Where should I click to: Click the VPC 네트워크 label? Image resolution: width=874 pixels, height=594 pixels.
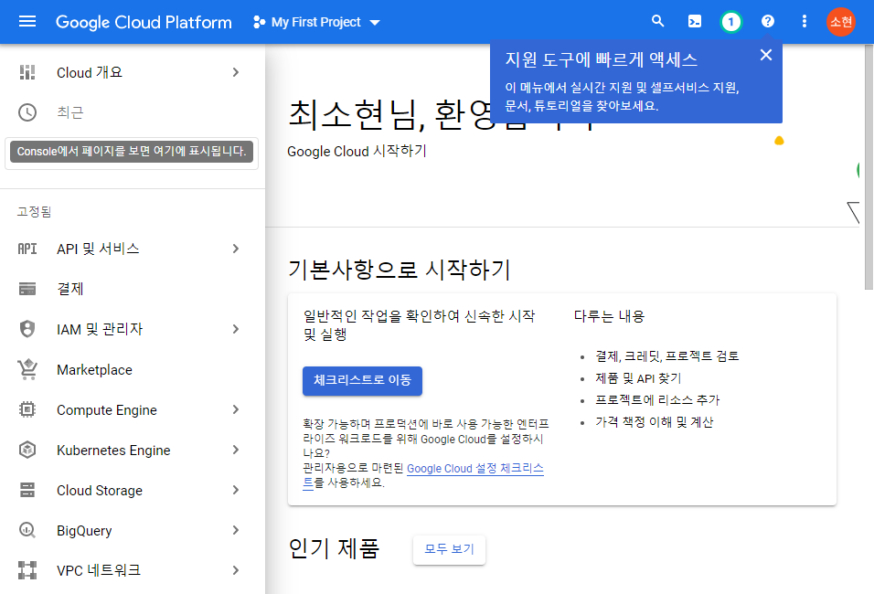tap(99, 570)
